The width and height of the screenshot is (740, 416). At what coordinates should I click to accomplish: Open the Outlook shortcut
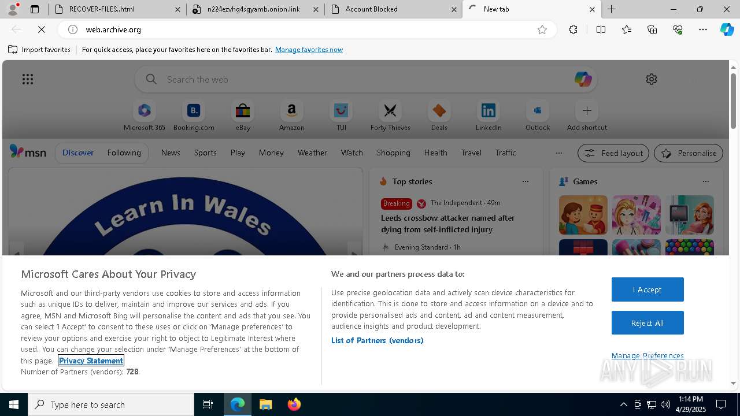(538, 116)
